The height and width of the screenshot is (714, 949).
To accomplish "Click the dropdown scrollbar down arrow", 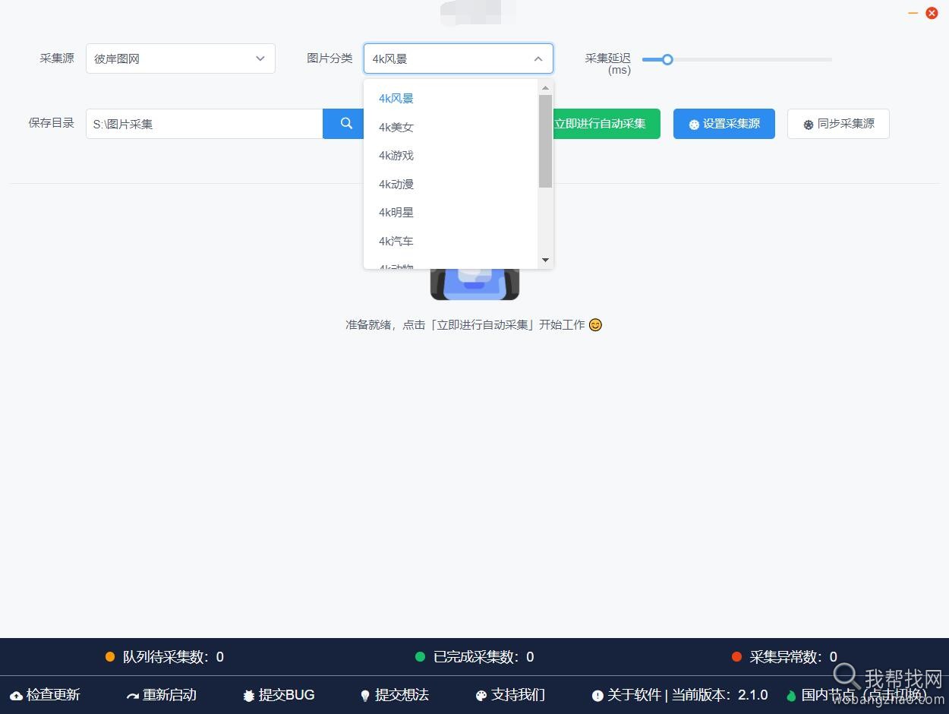I will 545,261.
